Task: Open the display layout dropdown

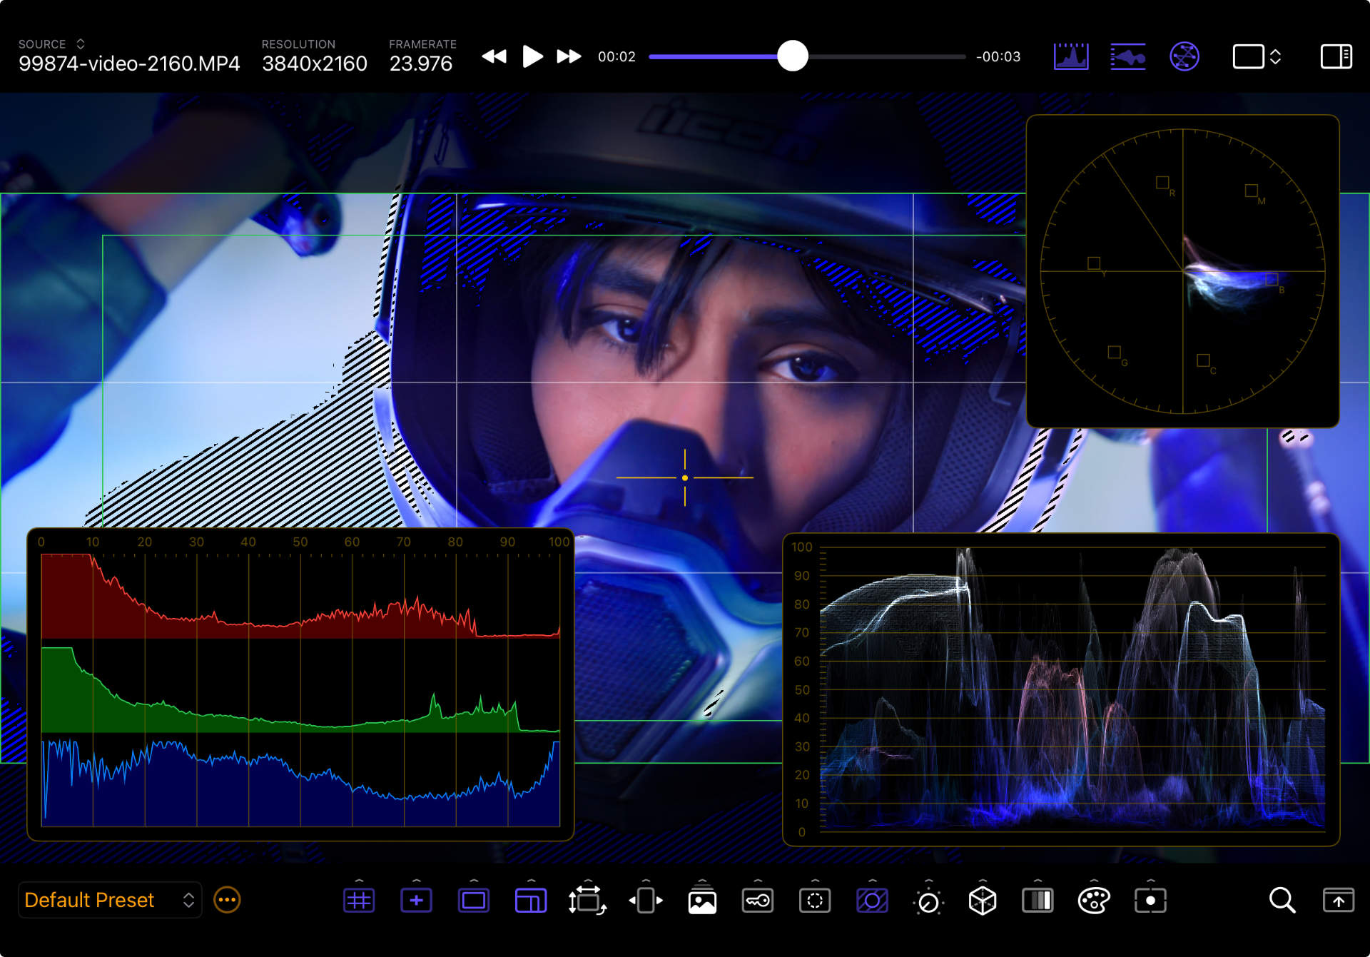Action: click(1257, 56)
